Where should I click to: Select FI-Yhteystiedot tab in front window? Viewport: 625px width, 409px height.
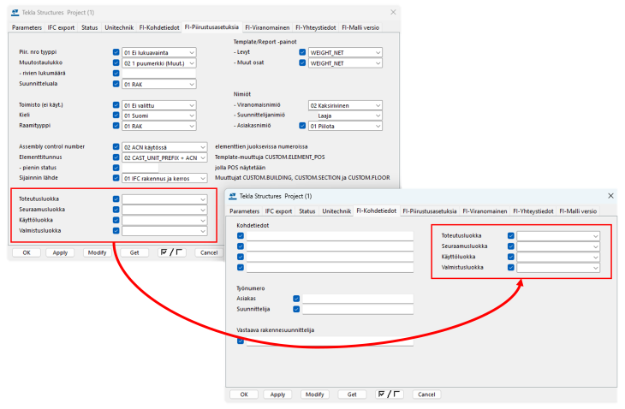pyautogui.click(x=533, y=211)
